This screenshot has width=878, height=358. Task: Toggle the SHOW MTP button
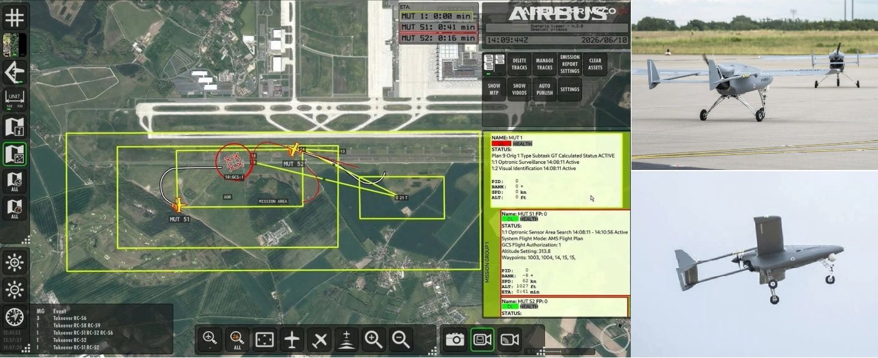(494, 89)
